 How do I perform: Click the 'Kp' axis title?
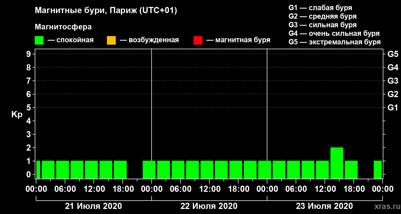[x=17, y=114]
